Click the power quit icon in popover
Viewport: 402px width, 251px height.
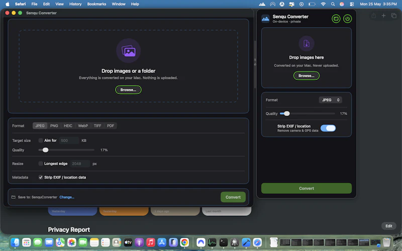pos(347,19)
